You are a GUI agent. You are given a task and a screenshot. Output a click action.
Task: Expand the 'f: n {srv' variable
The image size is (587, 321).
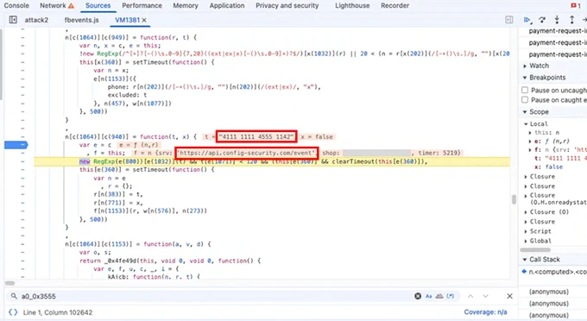(x=530, y=149)
